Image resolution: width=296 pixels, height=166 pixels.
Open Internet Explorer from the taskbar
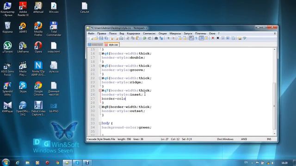click(x=18, y=163)
